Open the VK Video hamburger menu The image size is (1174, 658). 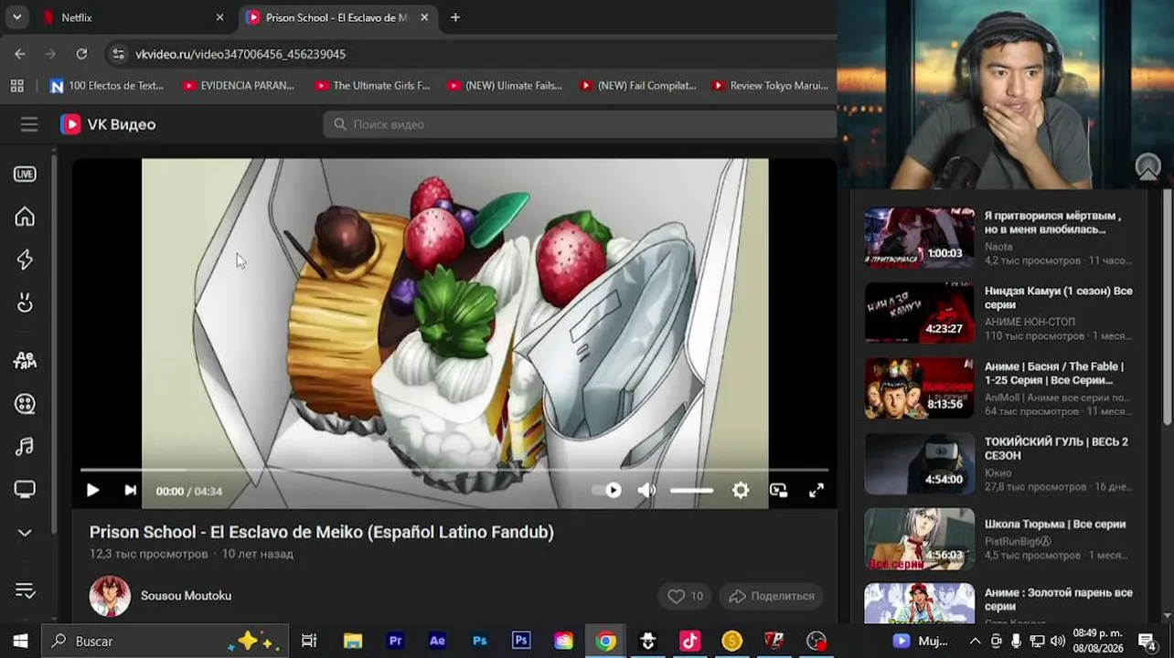(x=29, y=124)
